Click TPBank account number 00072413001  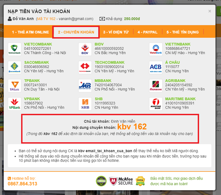pyautogui.click(x=35, y=85)
